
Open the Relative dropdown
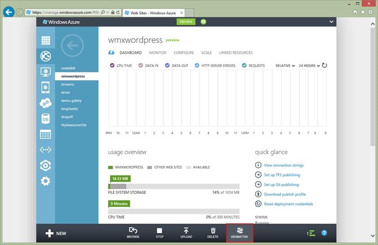(x=285, y=66)
